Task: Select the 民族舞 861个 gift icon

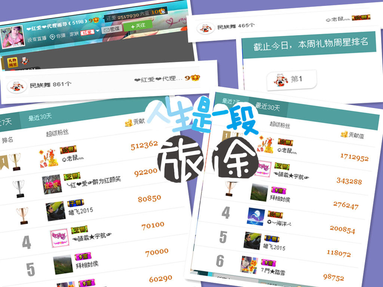Action: coord(17,86)
